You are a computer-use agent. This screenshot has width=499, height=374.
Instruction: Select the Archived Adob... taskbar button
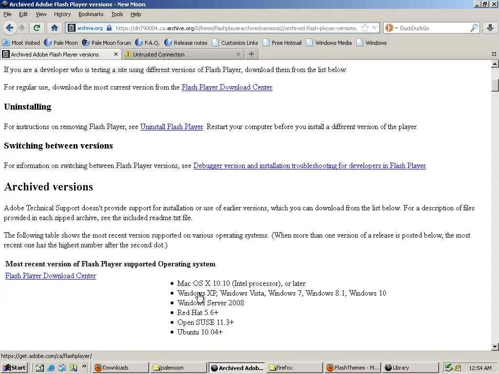(x=237, y=368)
